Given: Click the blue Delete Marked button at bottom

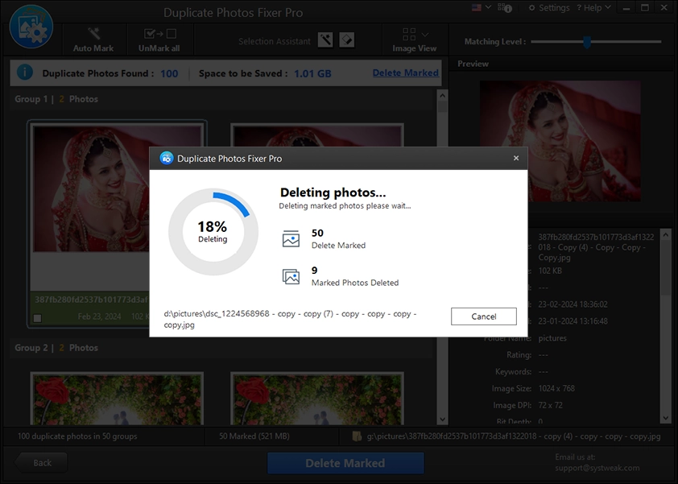Looking at the screenshot, I should tap(345, 463).
